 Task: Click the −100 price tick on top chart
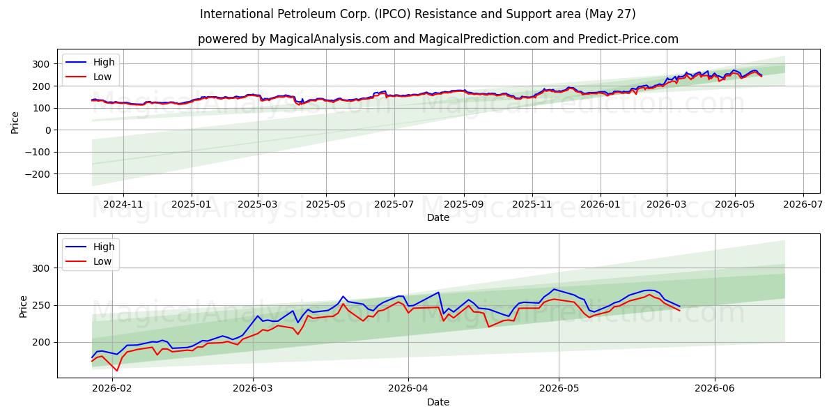point(38,152)
